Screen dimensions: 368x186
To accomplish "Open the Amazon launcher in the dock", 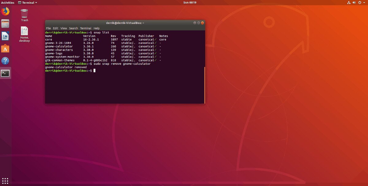I will tap(5, 48).
